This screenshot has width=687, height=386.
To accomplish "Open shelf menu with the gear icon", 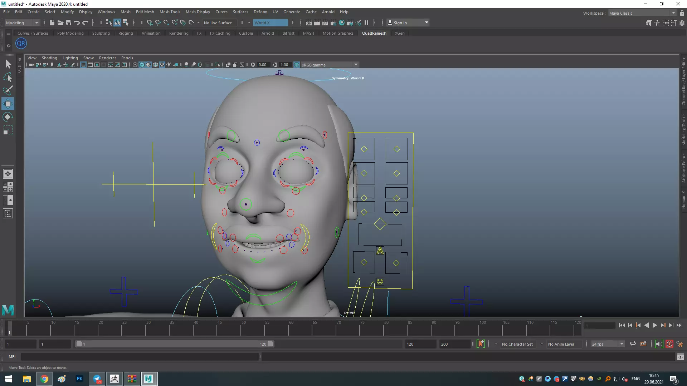I will click(x=9, y=46).
